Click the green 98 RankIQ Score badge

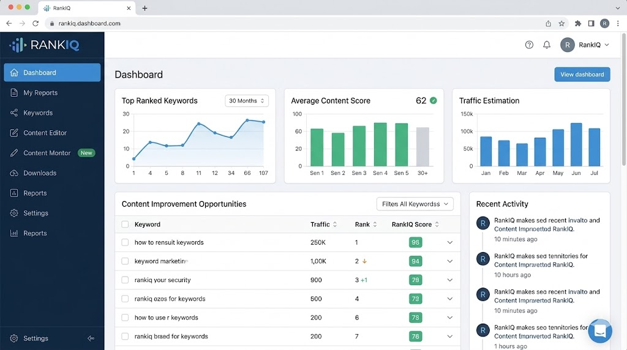(416, 242)
